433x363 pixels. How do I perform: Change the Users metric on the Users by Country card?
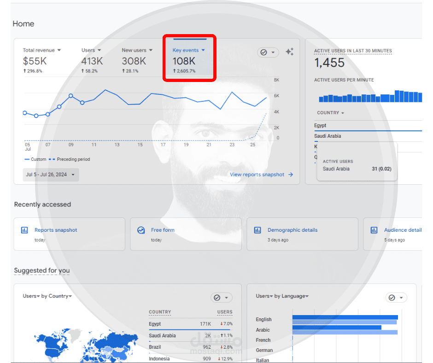pos(31,296)
